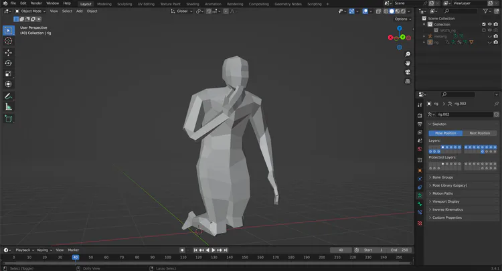
Task: Click the Pose Position button
Action: point(446,133)
